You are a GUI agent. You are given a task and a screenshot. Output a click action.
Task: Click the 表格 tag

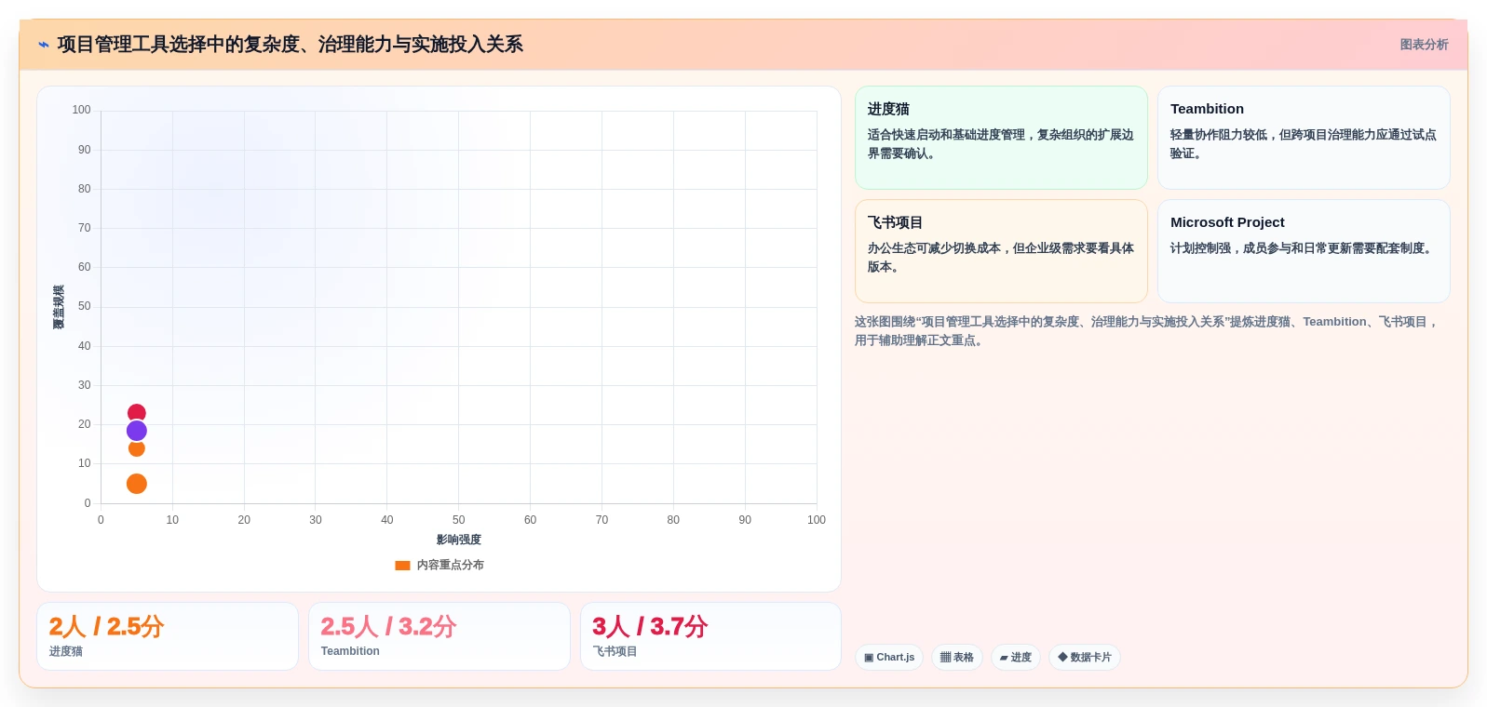click(x=957, y=657)
